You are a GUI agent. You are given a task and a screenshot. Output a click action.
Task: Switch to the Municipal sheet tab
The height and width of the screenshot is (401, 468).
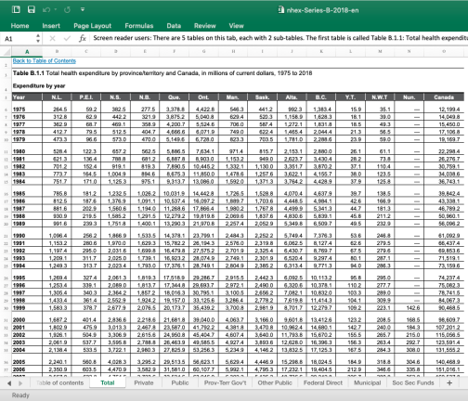point(367,382)
